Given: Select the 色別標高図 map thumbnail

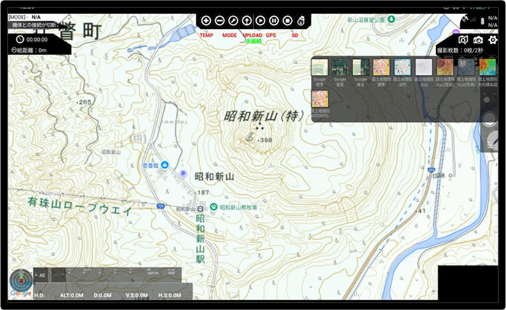Looking at the screenshot, I should [487, 67].
